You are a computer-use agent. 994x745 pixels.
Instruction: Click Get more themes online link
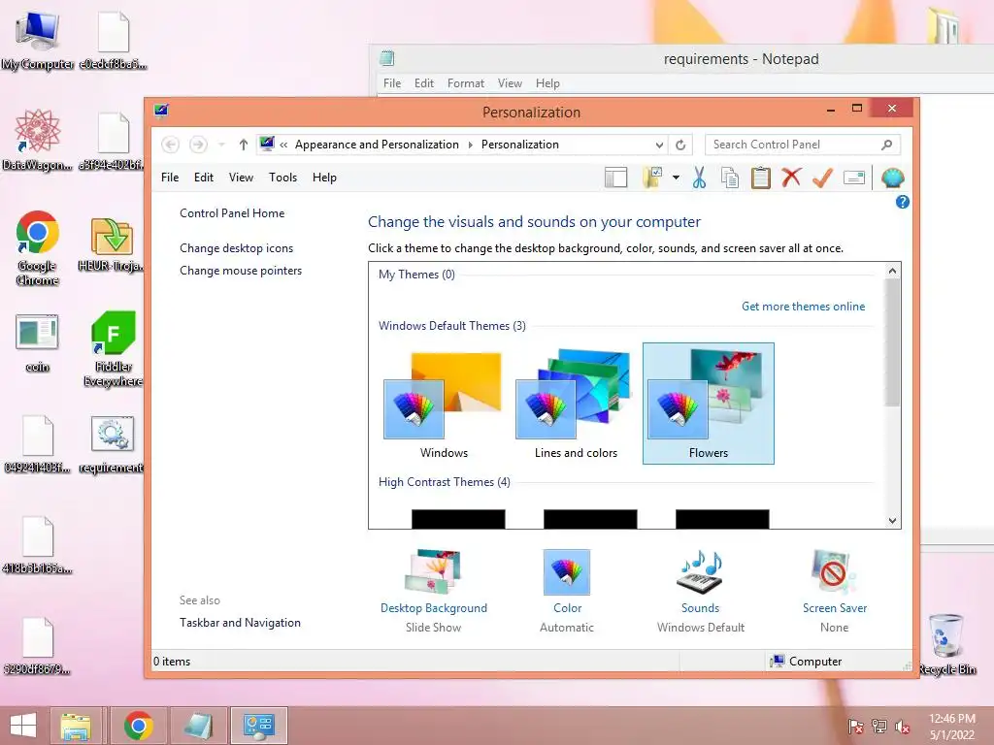pos(803,307)
